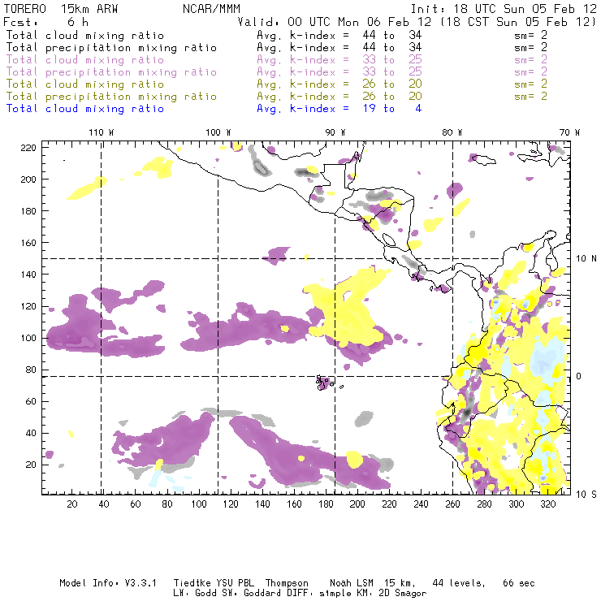The height and width of the screenshot is (601, 601).
Task: Select the "Fcst: 6 h" forecast hour text
Action: pyautogui.click(x=45, y=22)
